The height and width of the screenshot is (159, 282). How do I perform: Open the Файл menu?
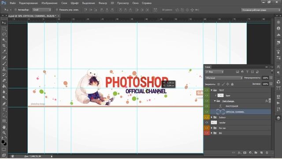pyautogui.click(x=12, y=3)
